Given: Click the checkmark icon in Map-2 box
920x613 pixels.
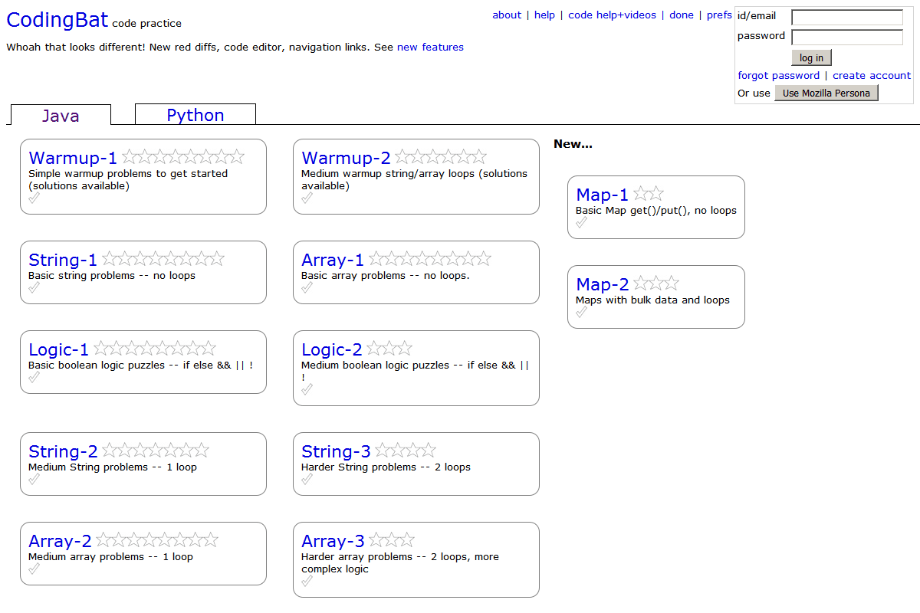Looking at the screenshot, I should (582, 313).
